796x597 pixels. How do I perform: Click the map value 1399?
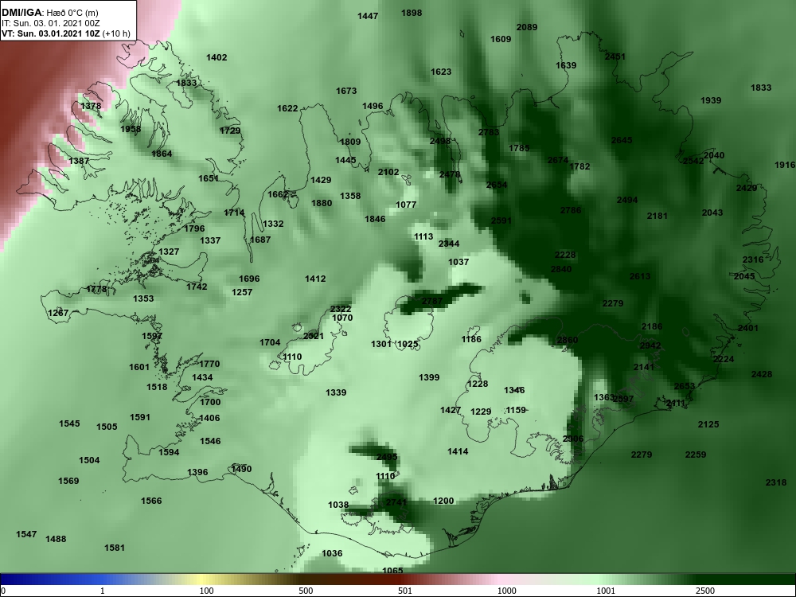coord(429,377)
